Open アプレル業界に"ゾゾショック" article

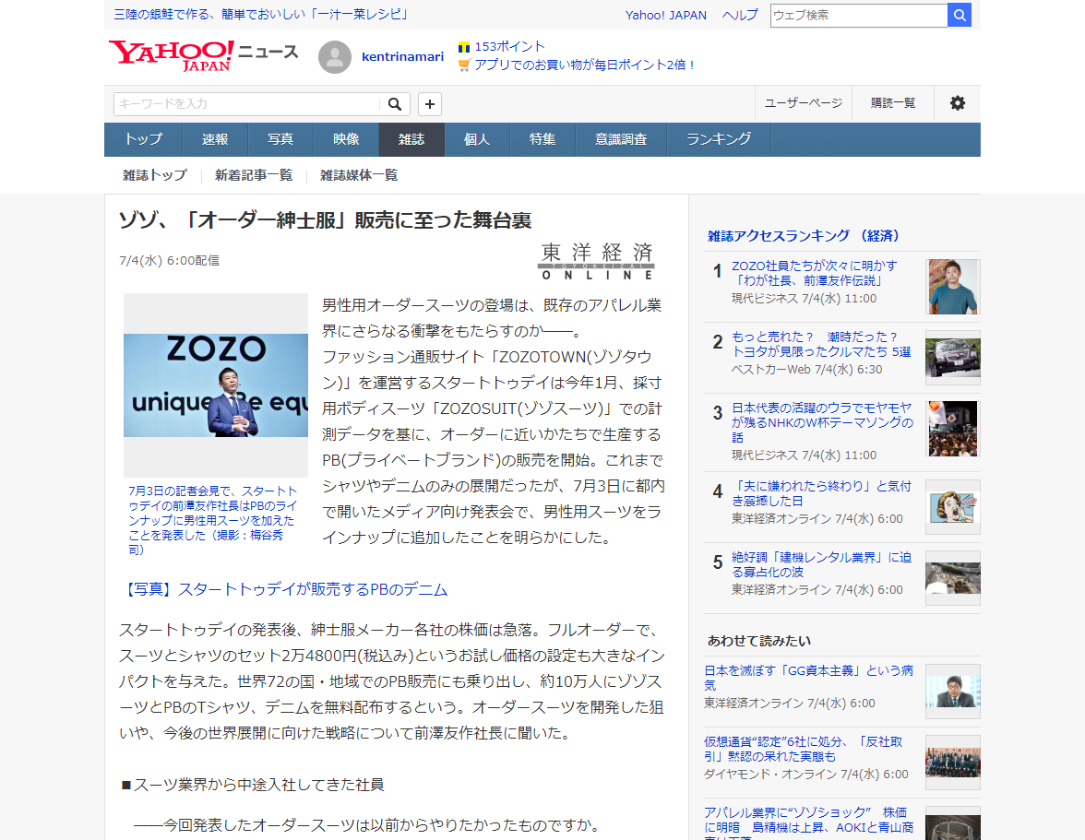(808, 822)
